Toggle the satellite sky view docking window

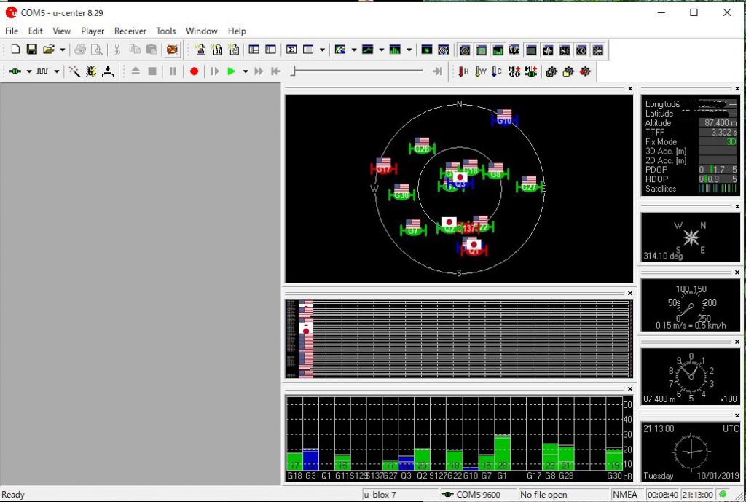tap(464, 50)
